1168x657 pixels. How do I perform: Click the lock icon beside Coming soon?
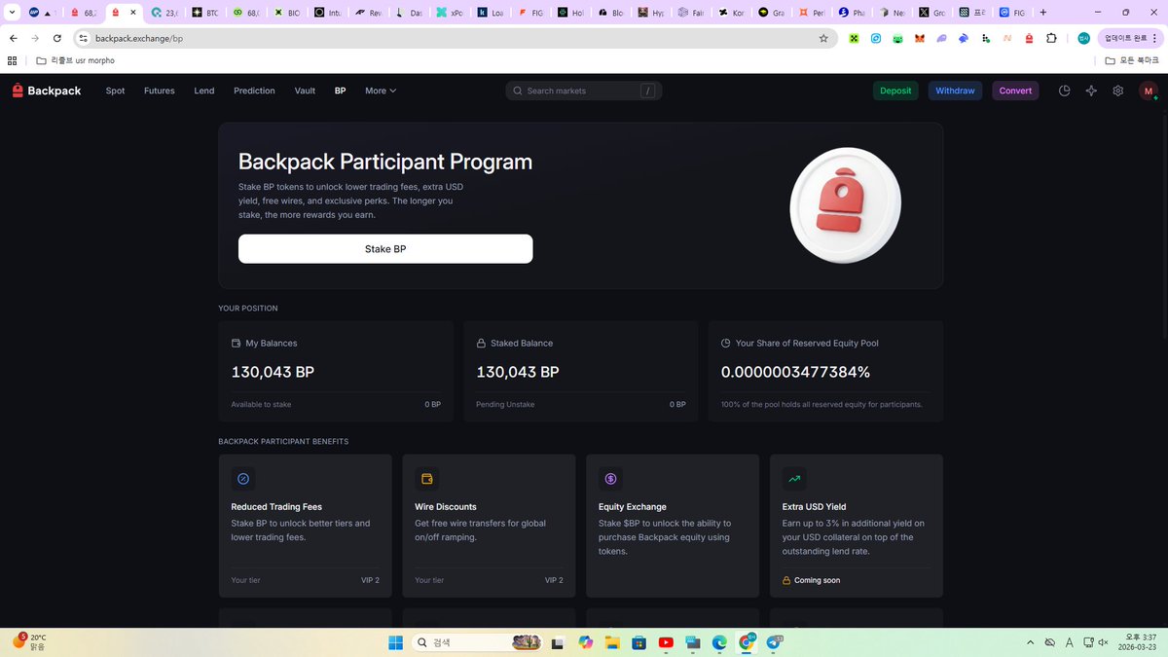(786, 580)
